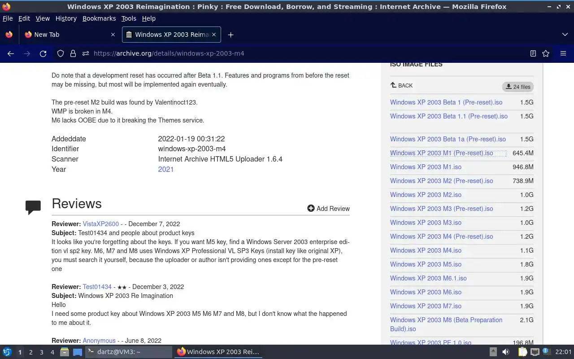Switch to the New Tab tab
The image size is (574, 359).
click(70, 35)
